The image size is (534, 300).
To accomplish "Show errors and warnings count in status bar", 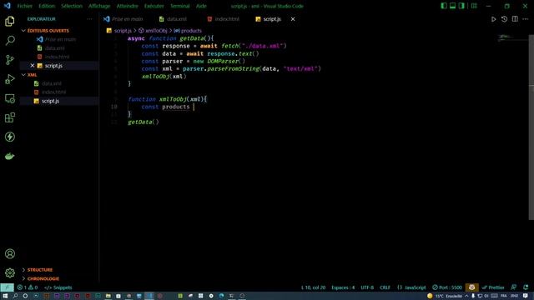I will (x=28, y=287).
